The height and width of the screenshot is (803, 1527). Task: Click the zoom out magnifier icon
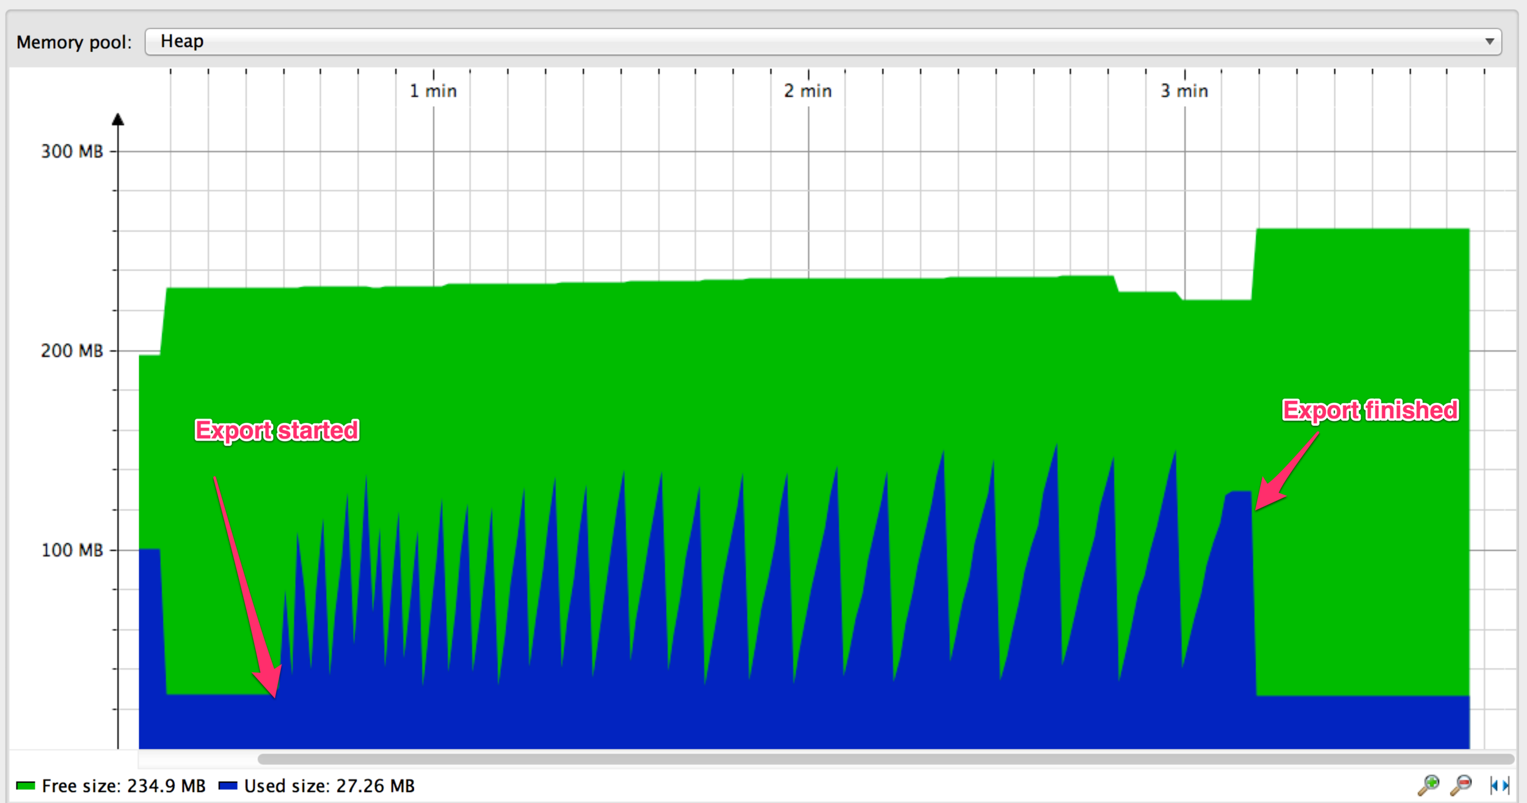[1461, 784]
